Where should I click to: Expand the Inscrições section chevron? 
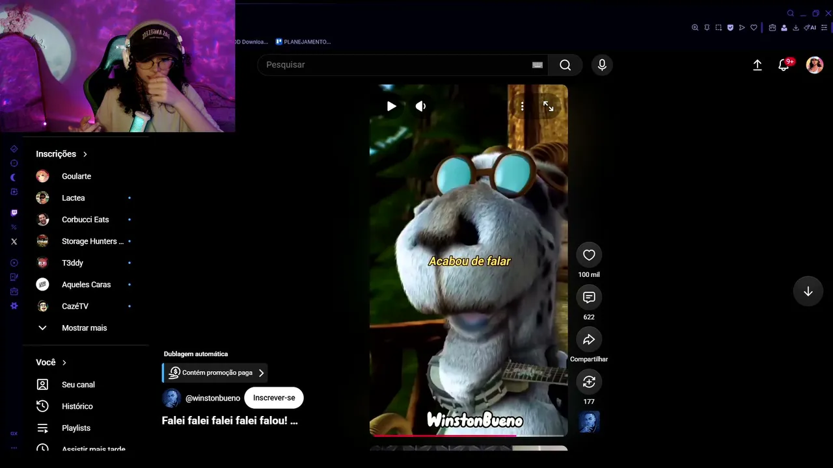[x=85, y=154]
